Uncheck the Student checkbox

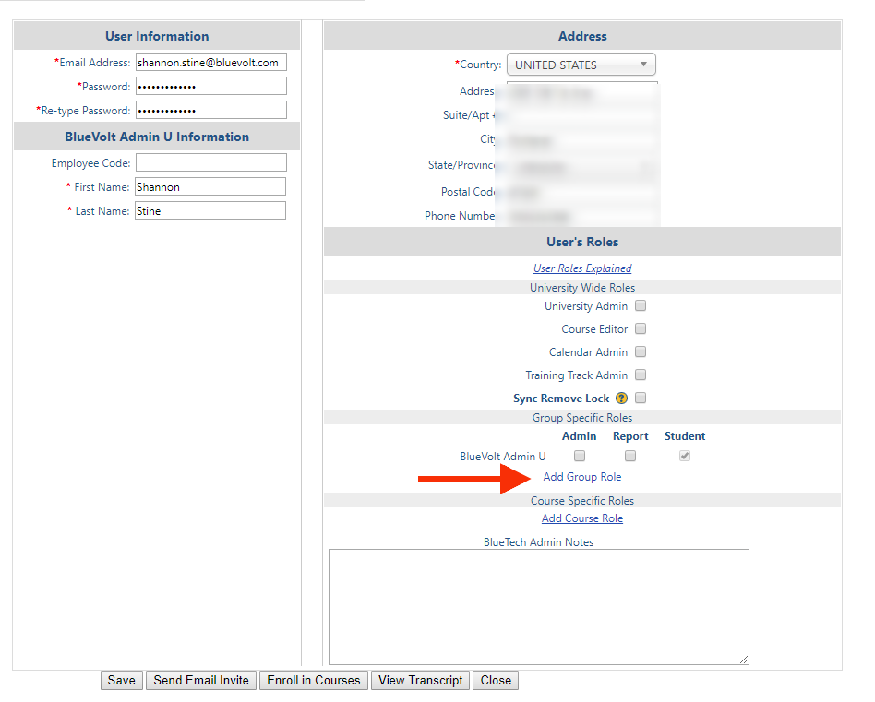coord(684,455)
